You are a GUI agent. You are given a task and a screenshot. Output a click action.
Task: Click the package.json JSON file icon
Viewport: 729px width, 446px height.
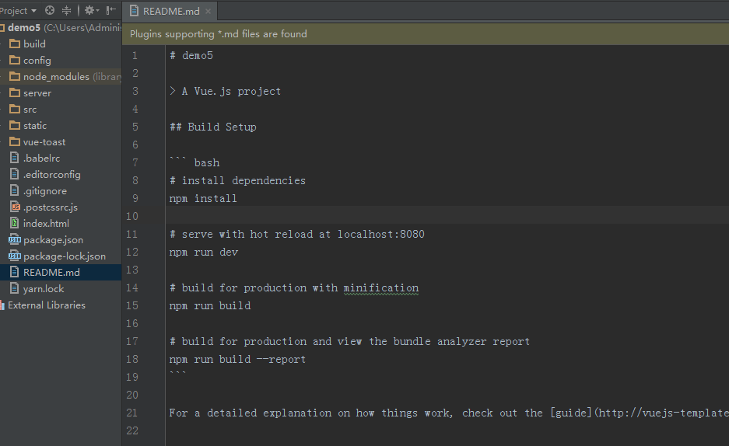point(15,239)
